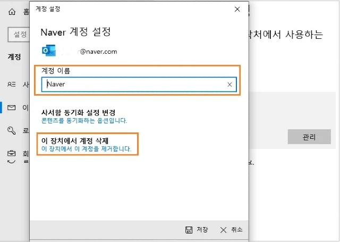Image resolution: width=340 pixels, height=242 pixels.
Task: Click the @naver.com email address text
Action: point(98,52)
